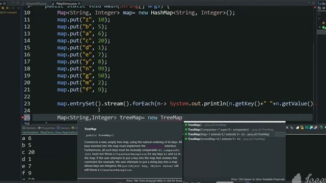
Task: Click Remove All Terminated Launches icon
Action: (292, 128)
